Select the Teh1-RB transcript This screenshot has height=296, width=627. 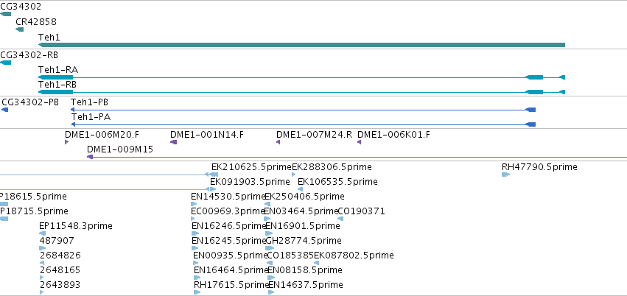[x=301, y=92]
